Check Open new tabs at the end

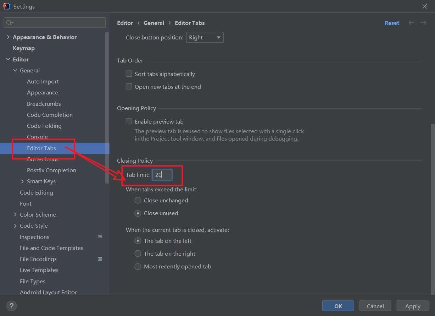(x=129, y=87)
